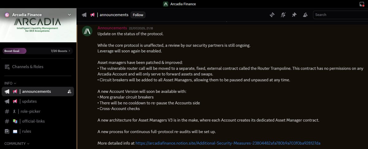Expand the COMMUNITY category
This screenshot has height=149, width=368.
(17, 143)
